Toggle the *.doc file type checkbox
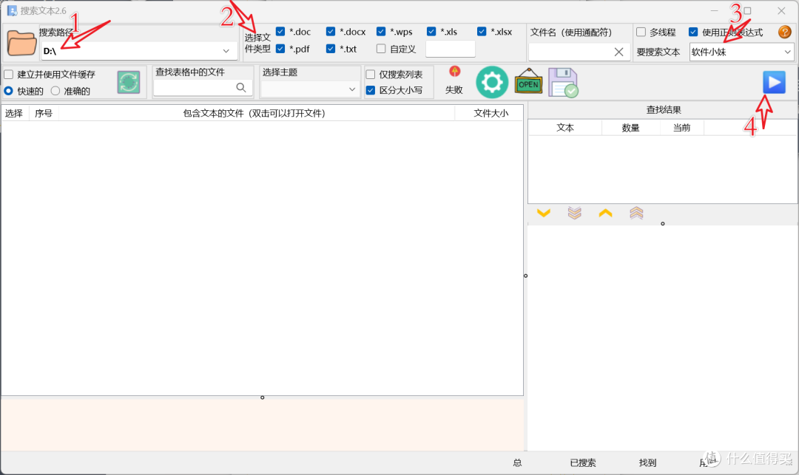Viewport: 799px width, 475px height. [280, 32]
